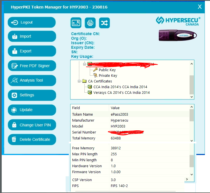
Task: Click the Hypersecu Canada logo
Action: [178, 21]
